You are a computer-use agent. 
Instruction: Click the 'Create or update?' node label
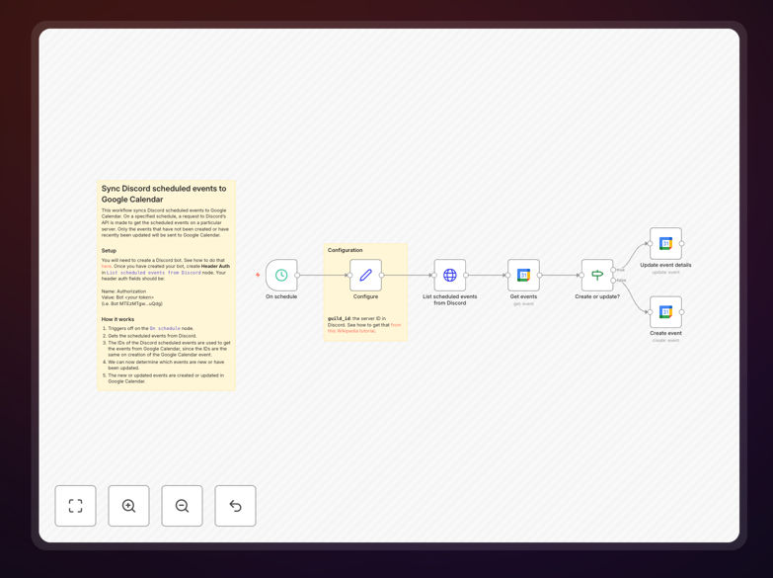597,296
